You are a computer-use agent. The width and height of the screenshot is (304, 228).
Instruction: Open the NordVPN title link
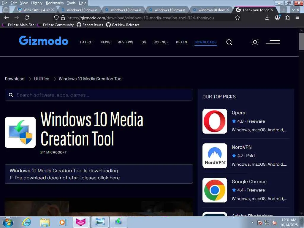click(x=242, y=147)
